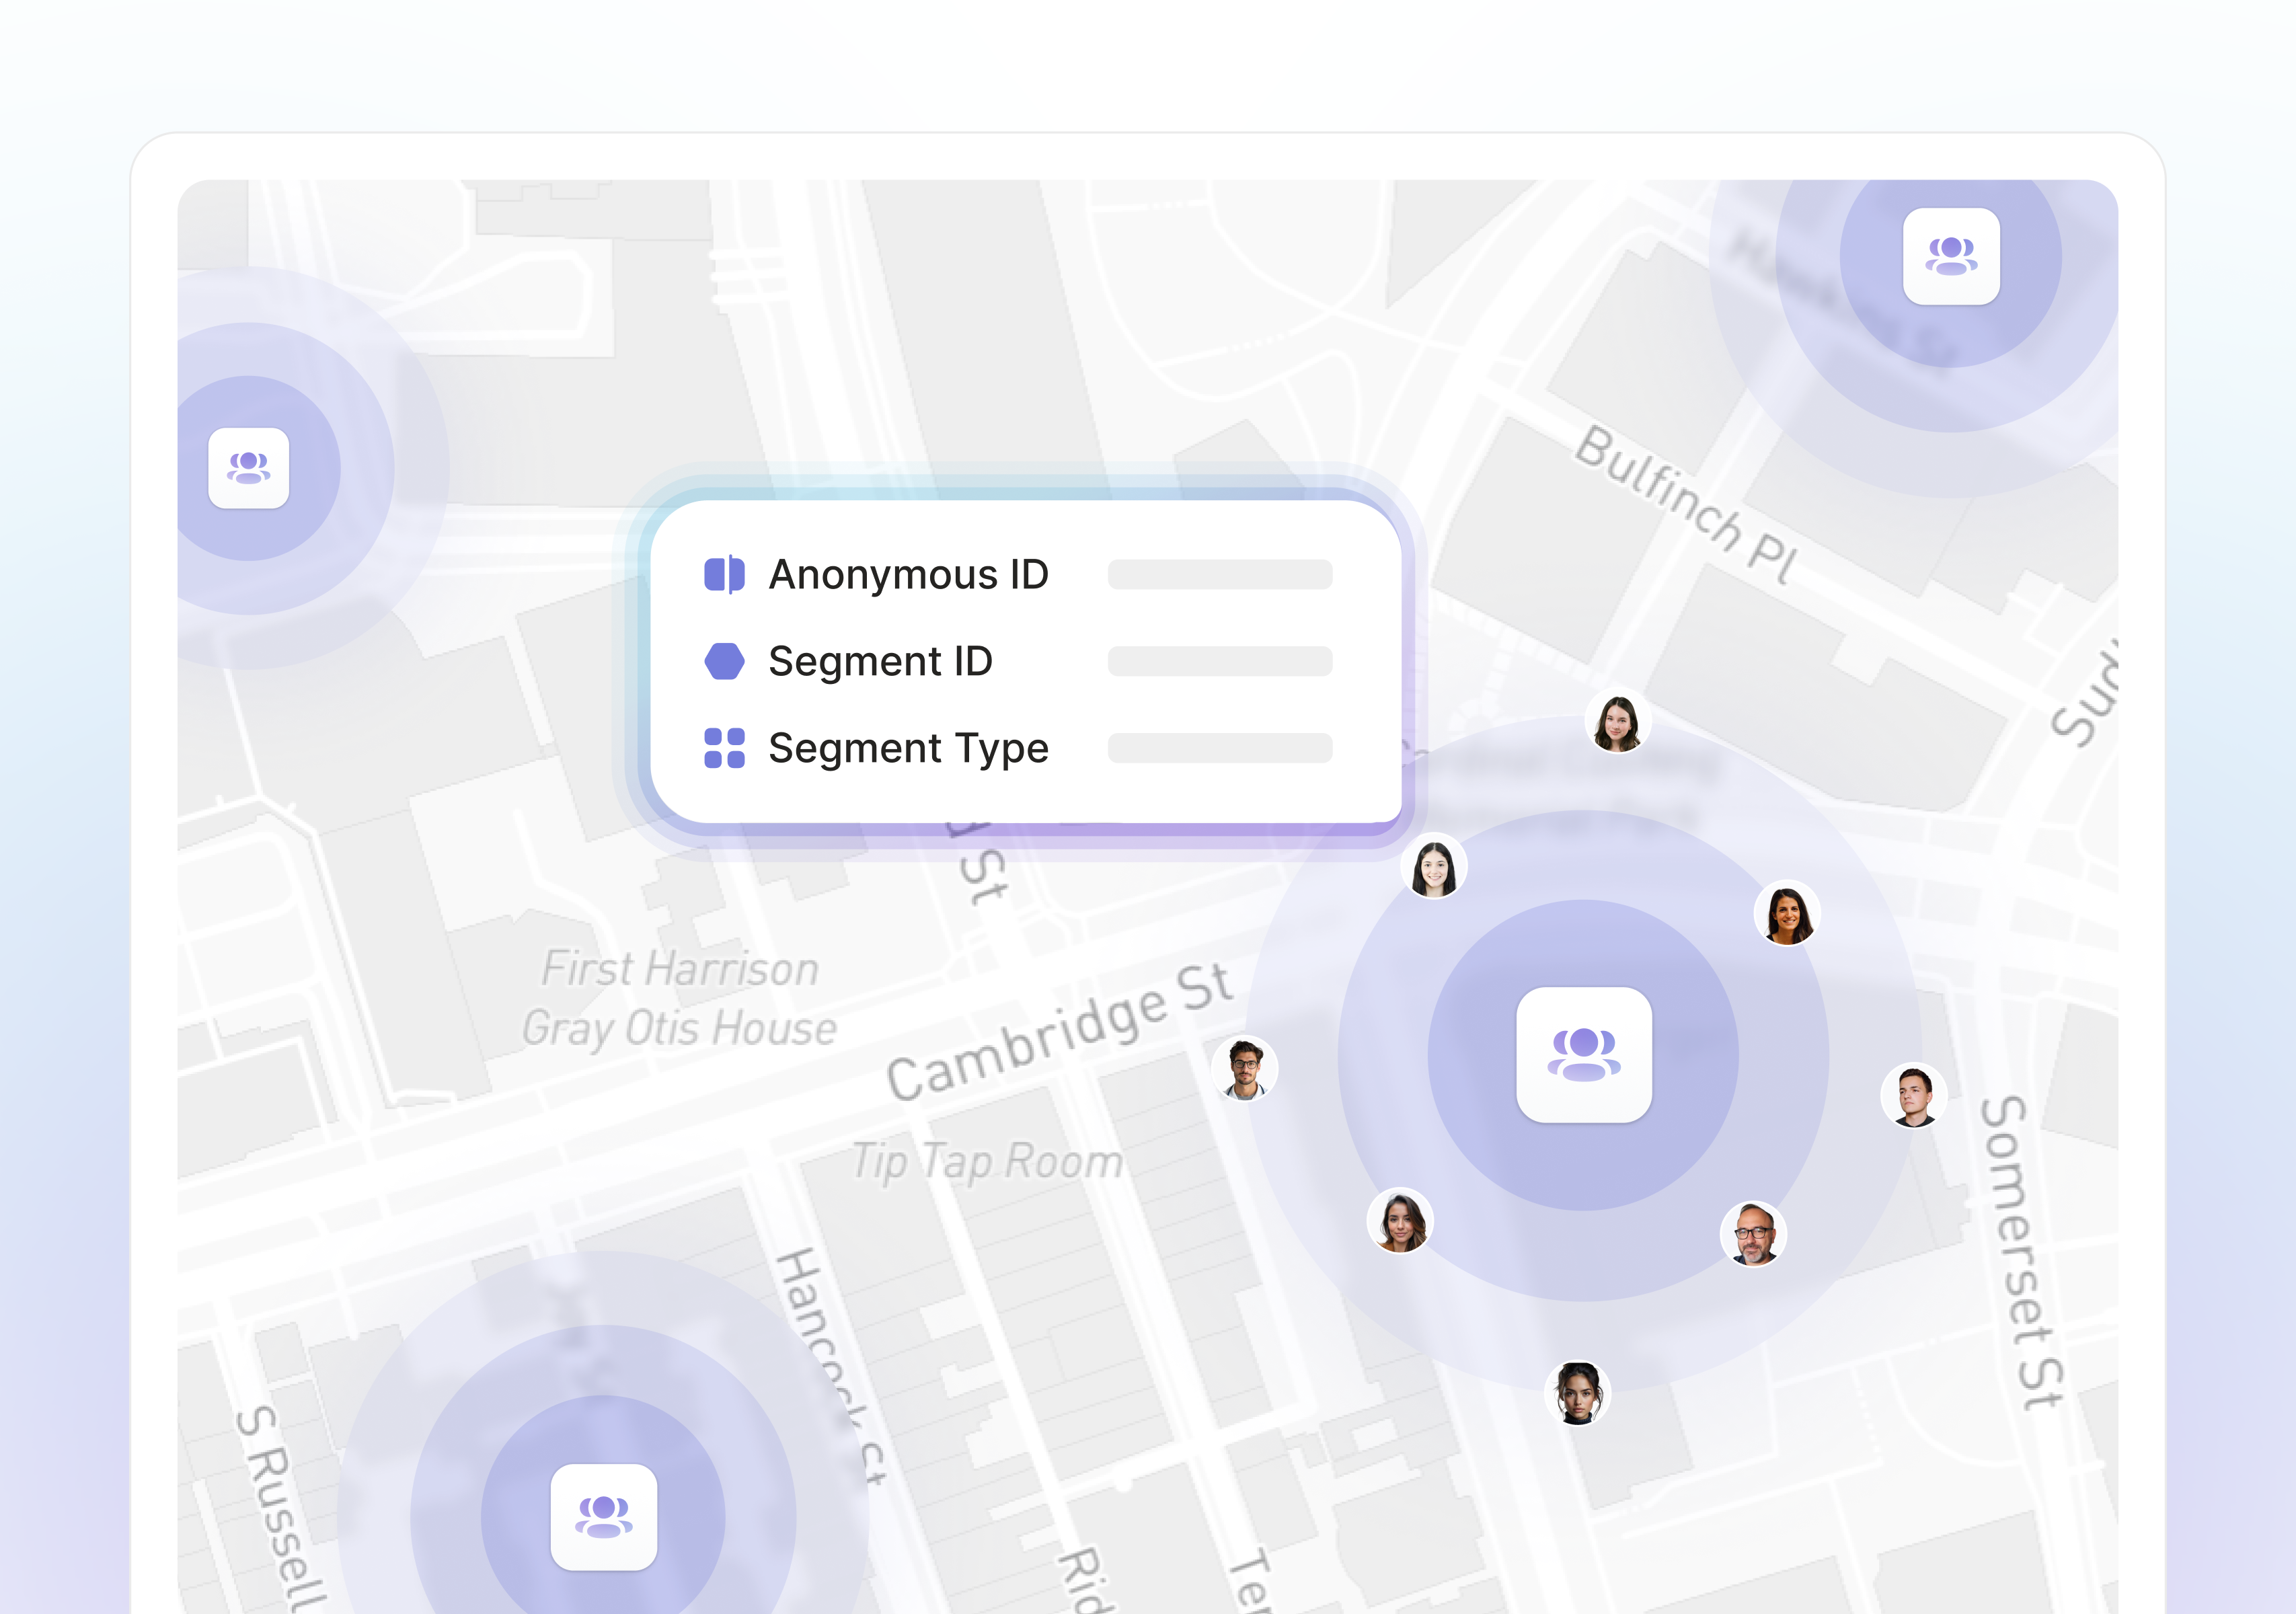Click the Segment ID hexagon icon
This screenshot has width=2296, height=1614.
724,661
